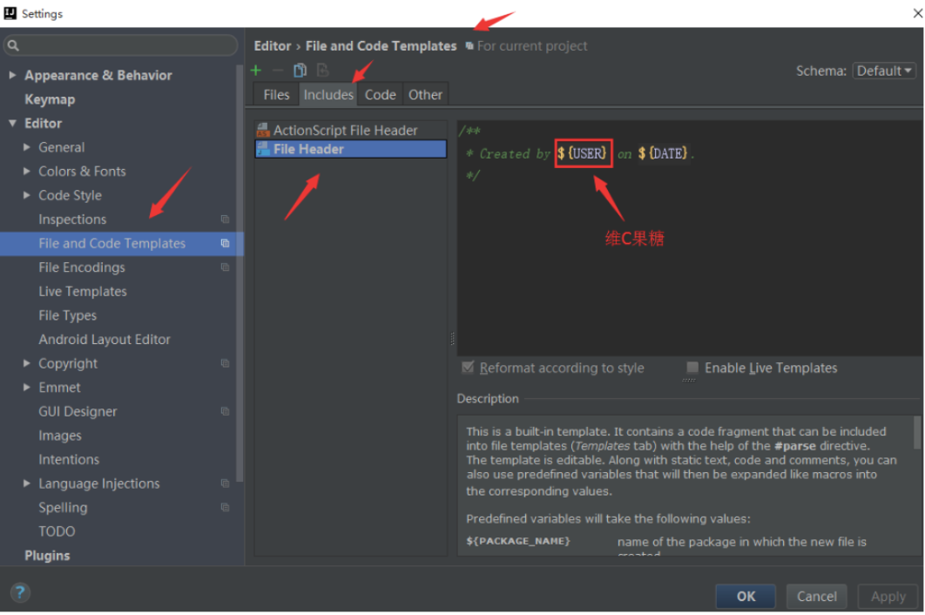Click the ActionScript File Header file icon

(263, 130)
